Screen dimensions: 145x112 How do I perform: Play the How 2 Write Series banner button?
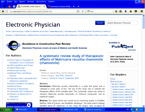(x=29, y=105)
